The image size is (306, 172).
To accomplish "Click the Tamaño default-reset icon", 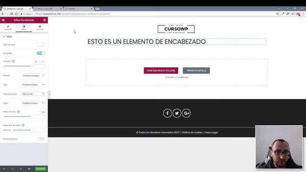I will [x=13, y=61].
